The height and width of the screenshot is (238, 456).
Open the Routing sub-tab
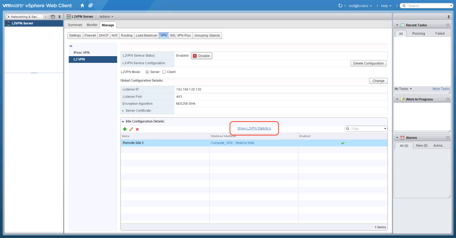click(x=126, y=36)
